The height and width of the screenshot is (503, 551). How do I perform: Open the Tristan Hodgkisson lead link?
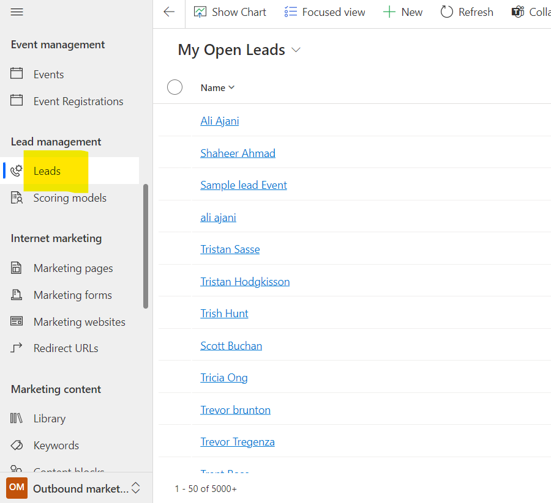point(245,282)
